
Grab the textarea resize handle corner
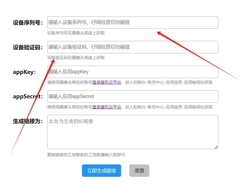216,147
